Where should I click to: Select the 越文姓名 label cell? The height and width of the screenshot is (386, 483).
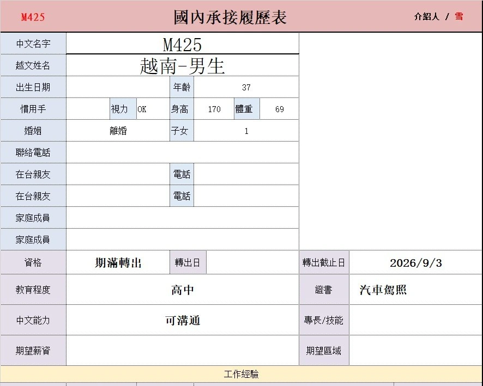click(33, 65)
